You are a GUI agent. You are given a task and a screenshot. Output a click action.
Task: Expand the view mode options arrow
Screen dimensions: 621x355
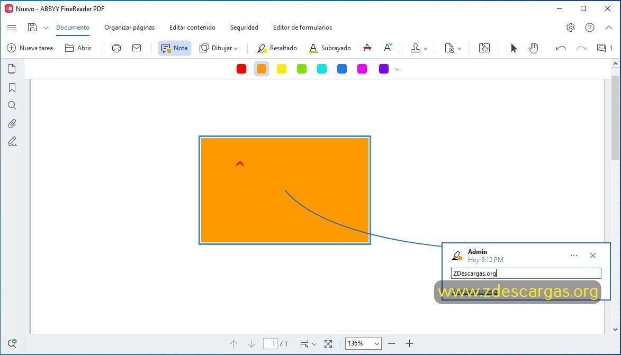click(314, 344)
